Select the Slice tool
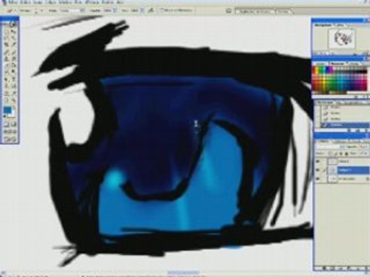 13,44
